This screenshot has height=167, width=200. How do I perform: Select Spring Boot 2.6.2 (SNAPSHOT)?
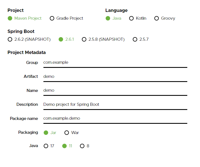tap(10, 39)
